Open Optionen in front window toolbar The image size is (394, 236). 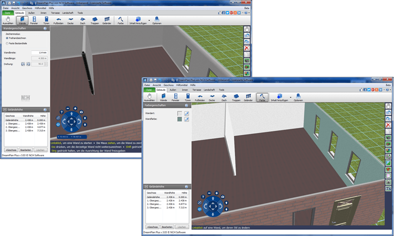tap(298, 98)
